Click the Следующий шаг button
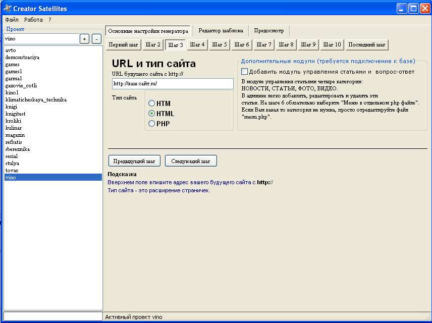Screen dimensions: 432x323 click(191, 161)
